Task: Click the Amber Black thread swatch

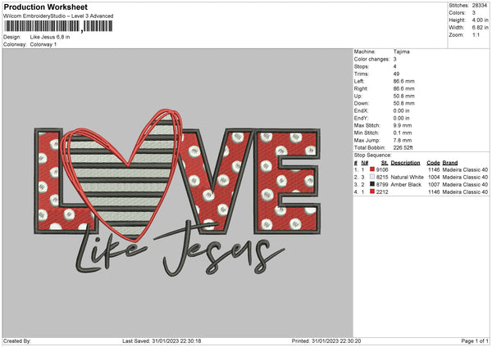Action: (372, 185)
